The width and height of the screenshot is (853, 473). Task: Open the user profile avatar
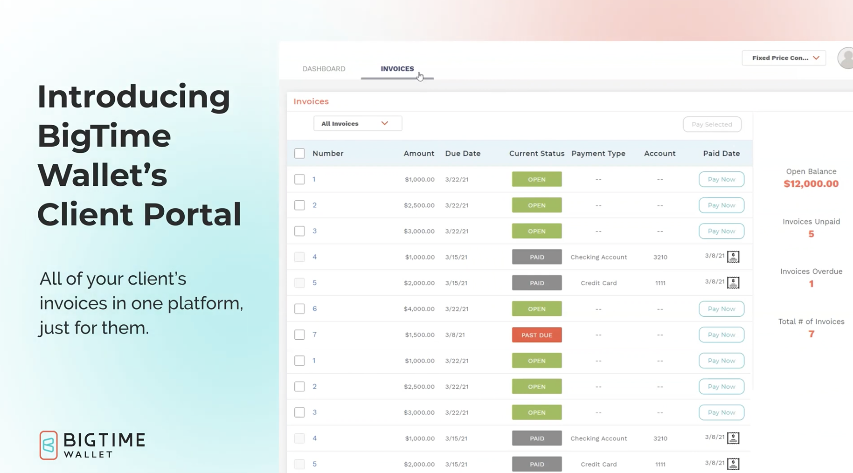[846, 58]
